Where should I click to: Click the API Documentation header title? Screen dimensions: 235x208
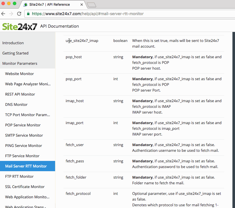click(x=59, y=26)
